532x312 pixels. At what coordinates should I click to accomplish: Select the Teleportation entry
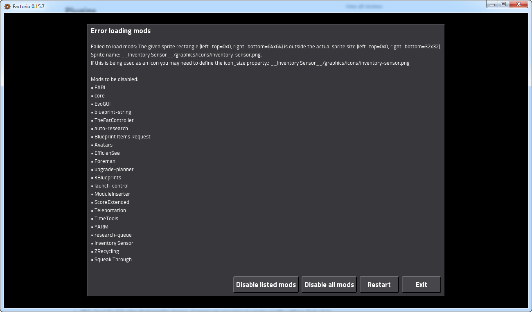(x=110, y=210)
